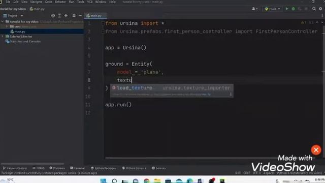Click Expand All in Project panel
The width and height of the screenshot is (325, 183).
pyautogui.click(x=59, y=16)
